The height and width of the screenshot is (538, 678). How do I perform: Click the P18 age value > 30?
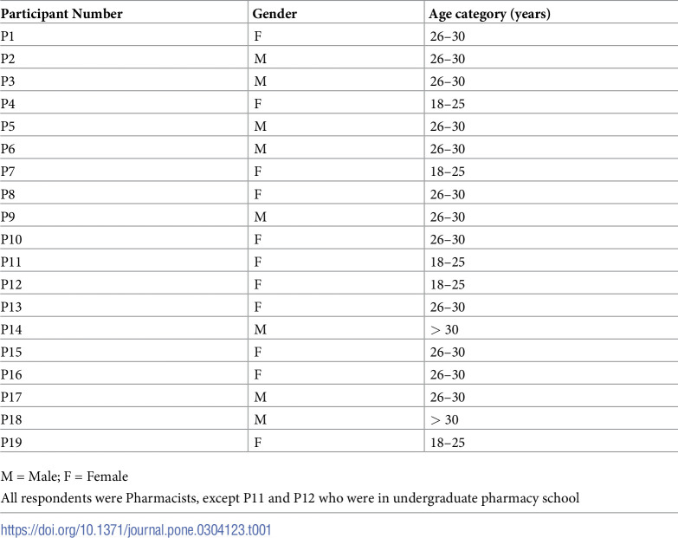point(444,419)
